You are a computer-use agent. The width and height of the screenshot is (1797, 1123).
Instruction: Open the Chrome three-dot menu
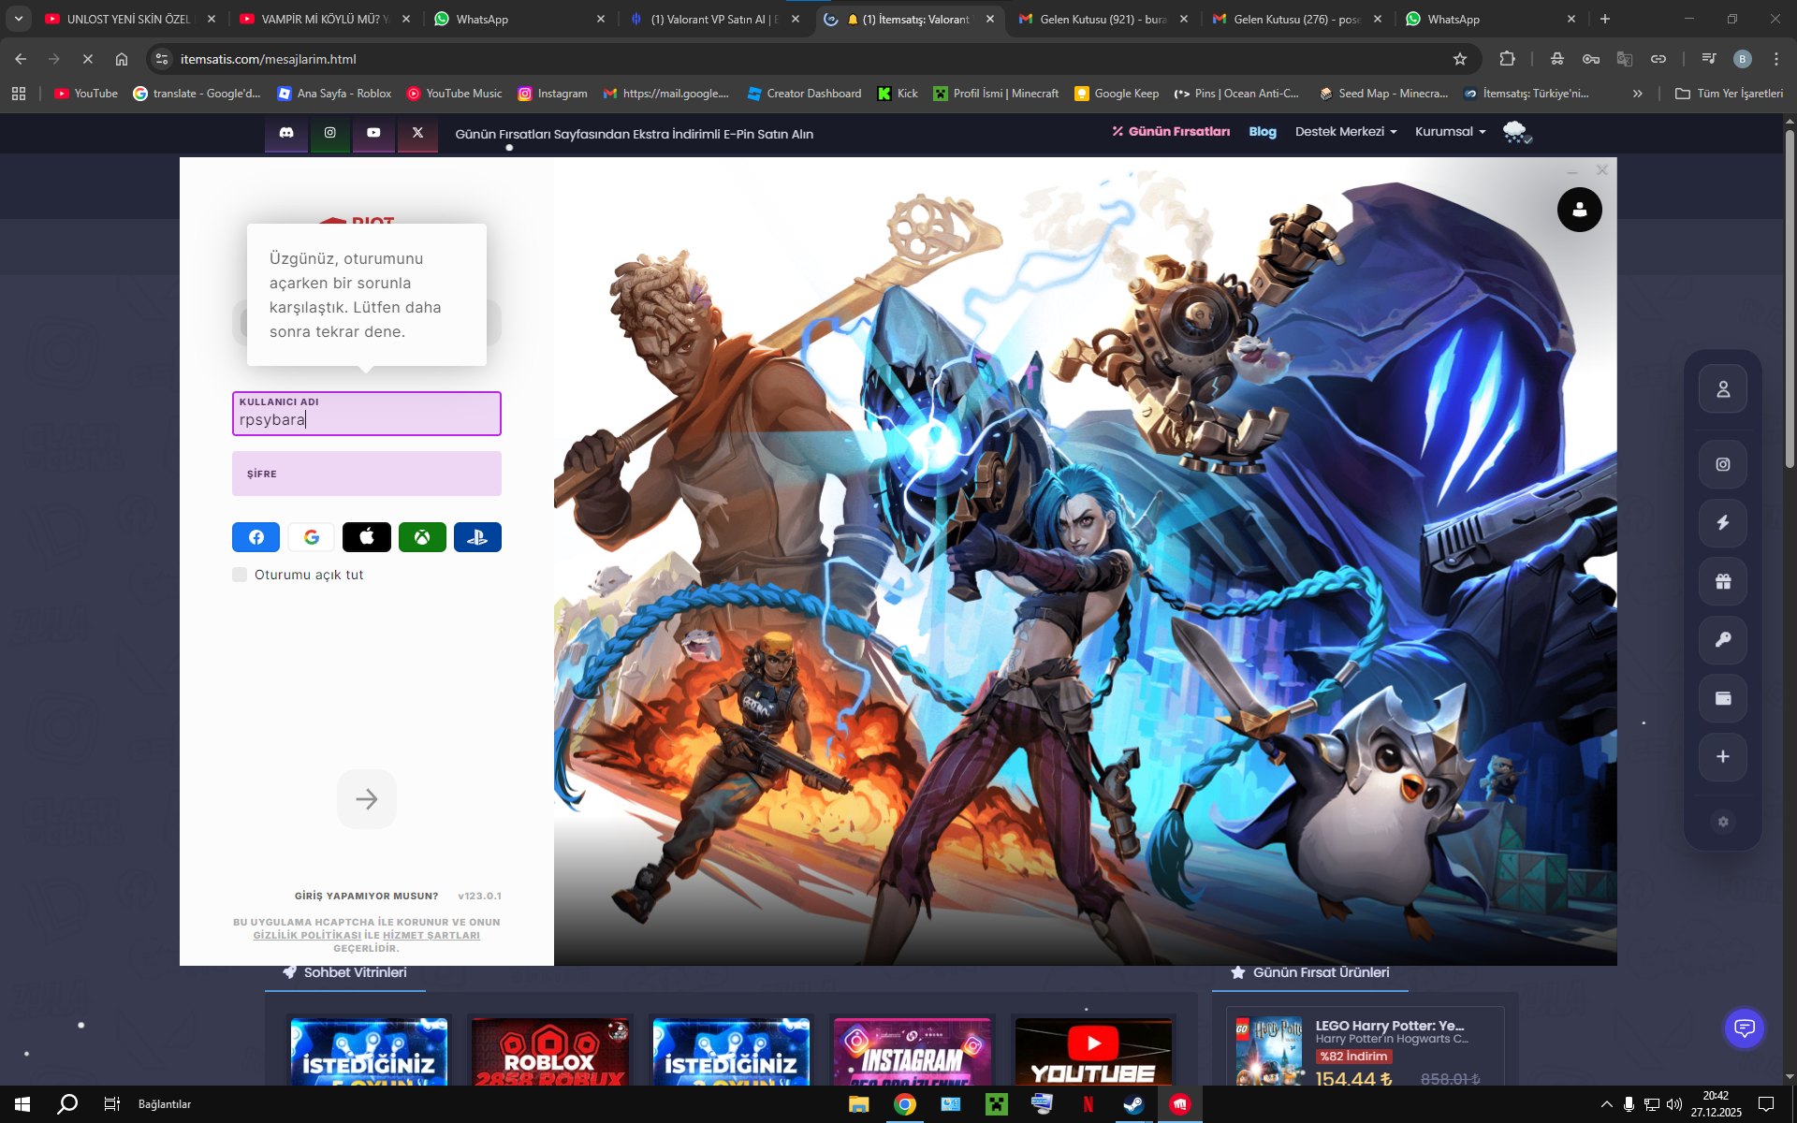pyautogui.click(x=1776, y=59)
